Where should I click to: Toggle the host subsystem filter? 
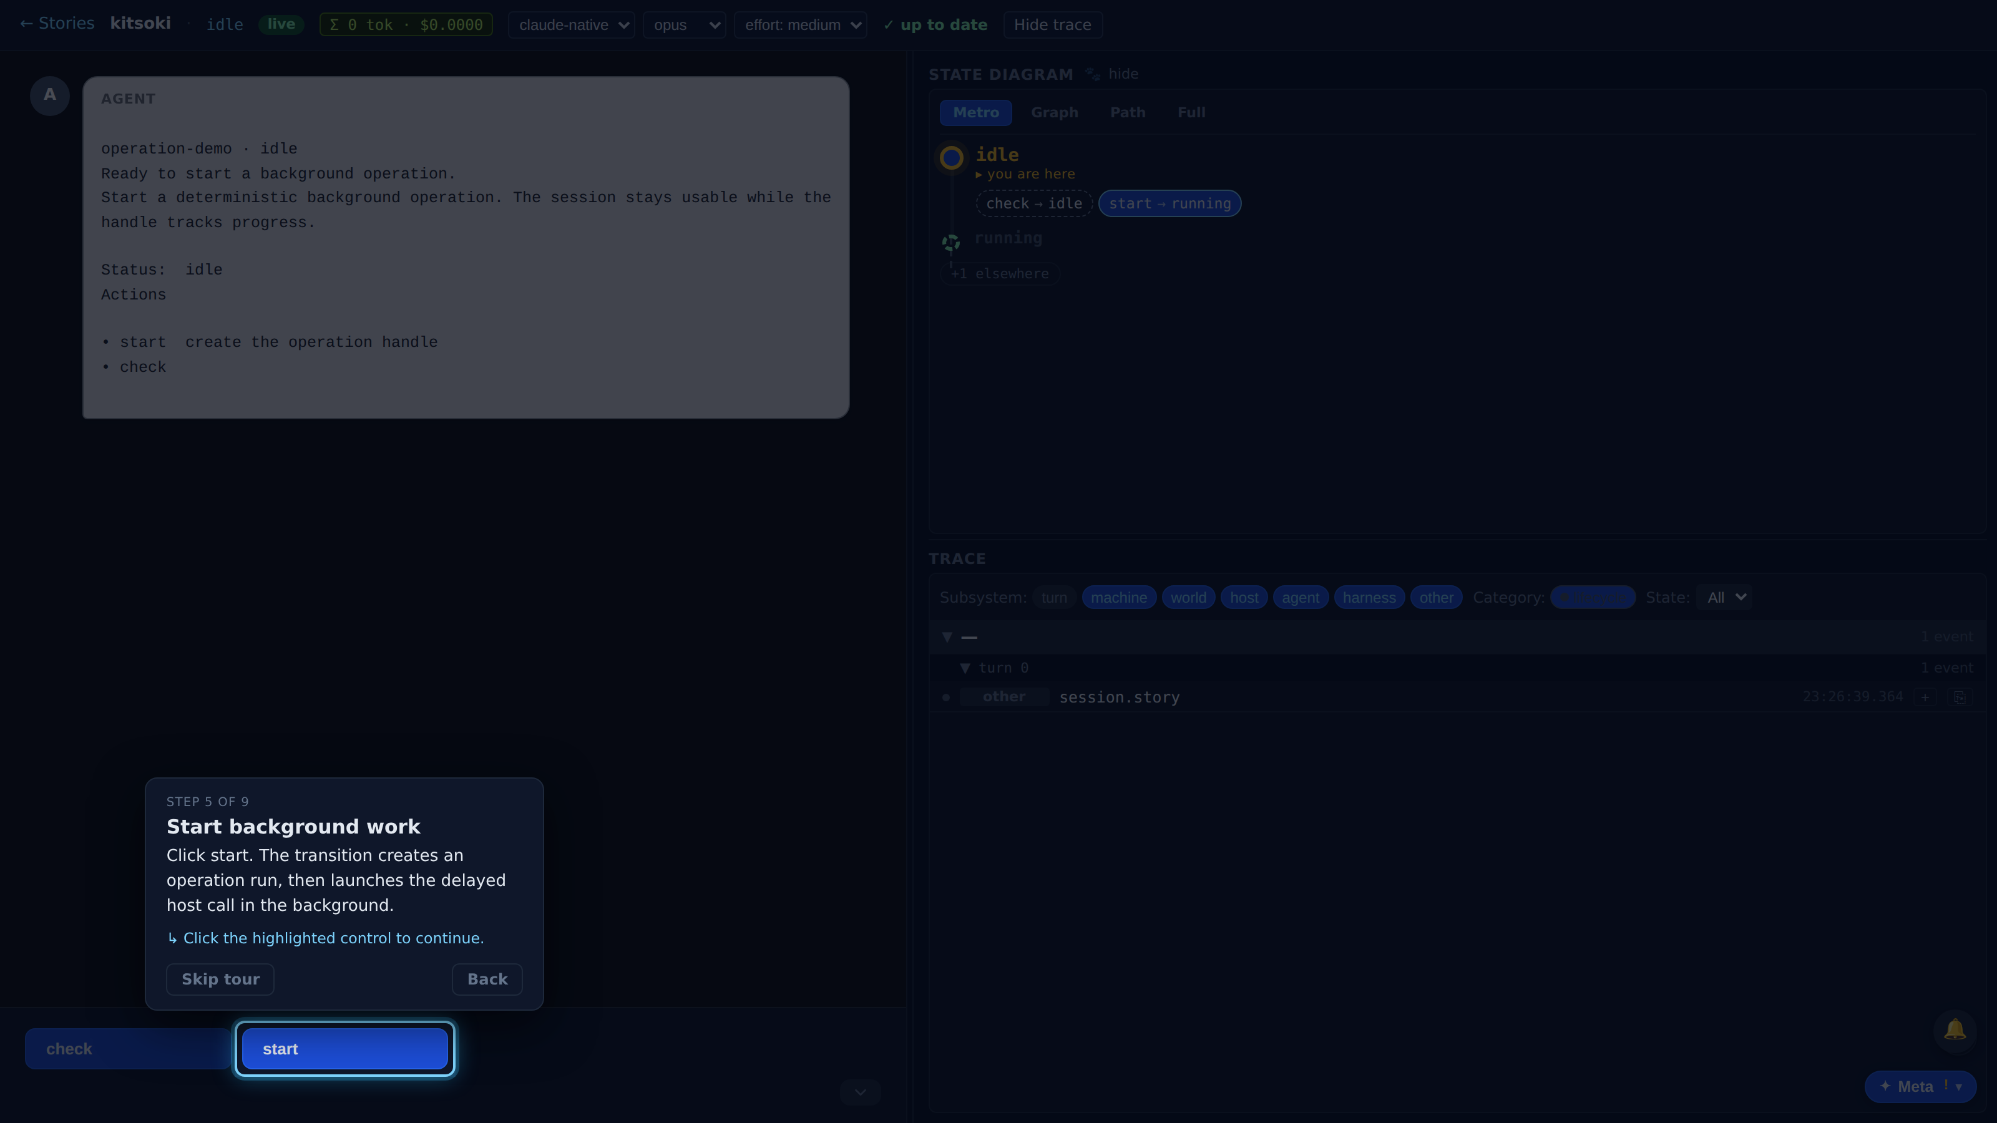tap(1244, 598)
